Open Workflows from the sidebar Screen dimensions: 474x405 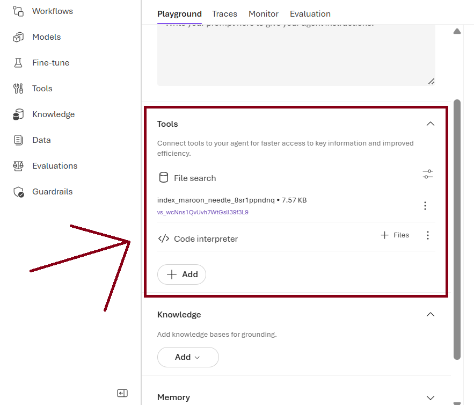[52, 11]
